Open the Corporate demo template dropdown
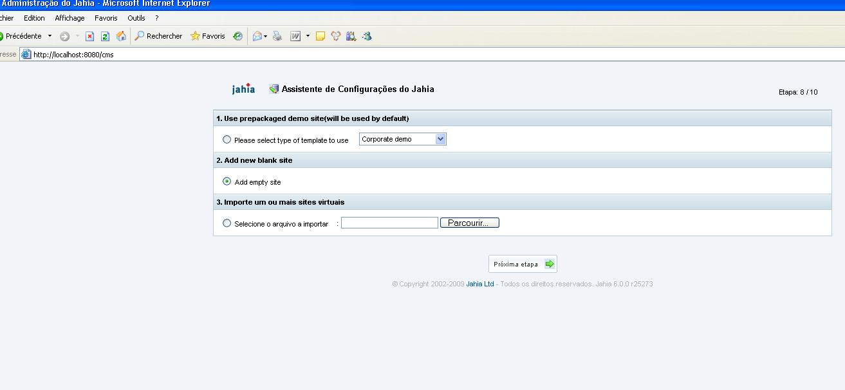Image resolution: width=845 pixels, height=390 pixels. click(x=402, y=139)
